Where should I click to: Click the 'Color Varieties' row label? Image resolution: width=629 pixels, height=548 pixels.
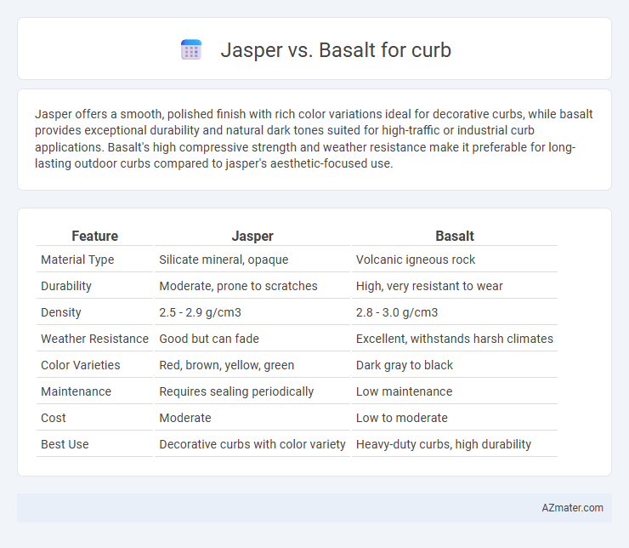tap(80, 365)
